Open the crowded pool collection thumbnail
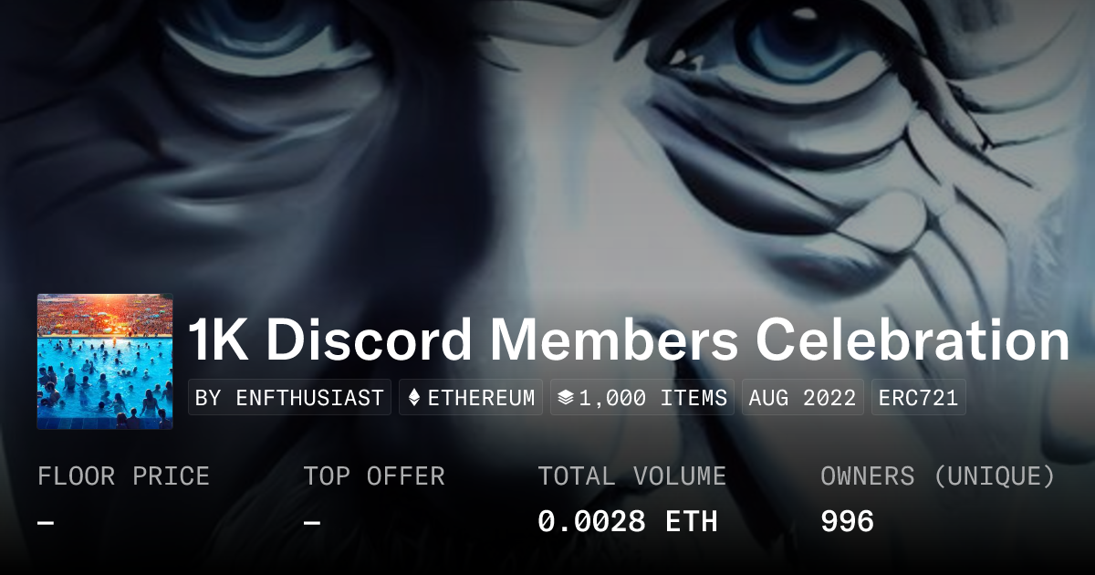Screen dimensions: 1095x575 105,361
